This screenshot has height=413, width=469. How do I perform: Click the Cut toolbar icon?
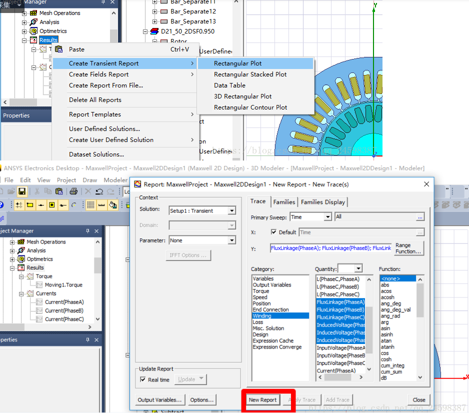(x=36, y=191)
